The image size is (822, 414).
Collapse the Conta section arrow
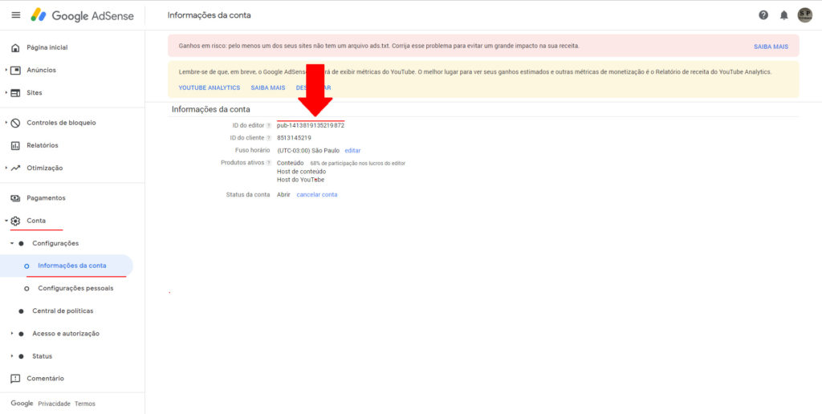[6, 221]
